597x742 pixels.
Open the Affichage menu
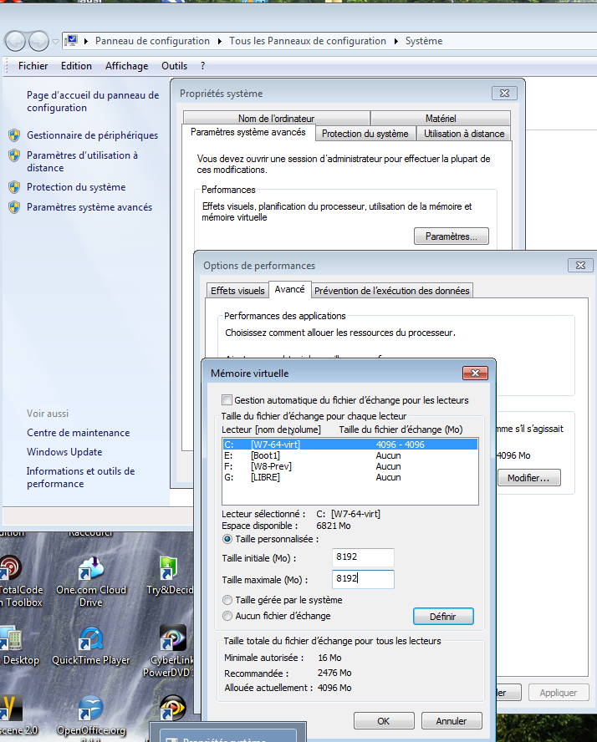[x=126, y=66]
